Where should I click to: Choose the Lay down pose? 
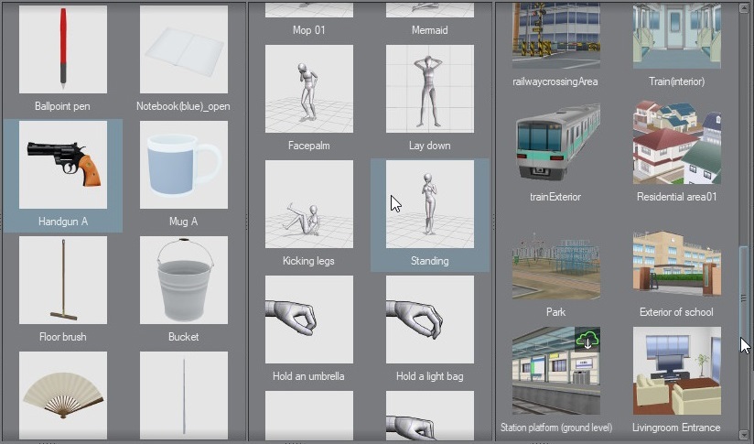(x=430, y=89)
